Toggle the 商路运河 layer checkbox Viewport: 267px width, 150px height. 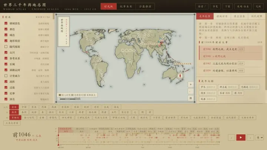tap(6, 70)
